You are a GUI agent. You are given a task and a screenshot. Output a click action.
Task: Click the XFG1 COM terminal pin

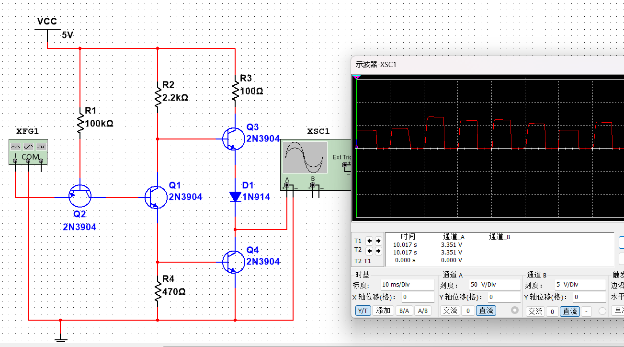(28, 161)
